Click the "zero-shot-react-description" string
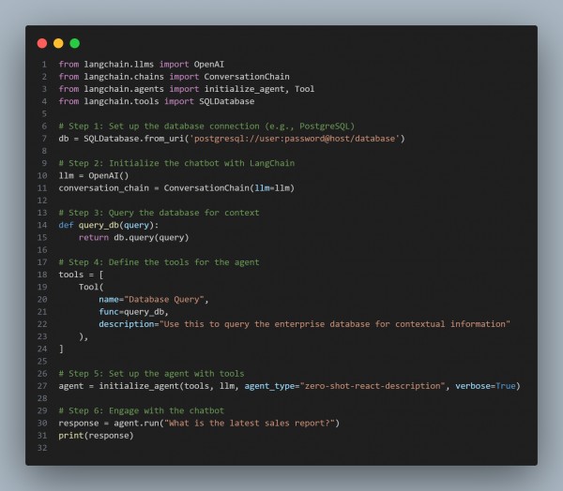Image resolution: width=563 pixels, height=491 pixels. (x=373, y=386)
